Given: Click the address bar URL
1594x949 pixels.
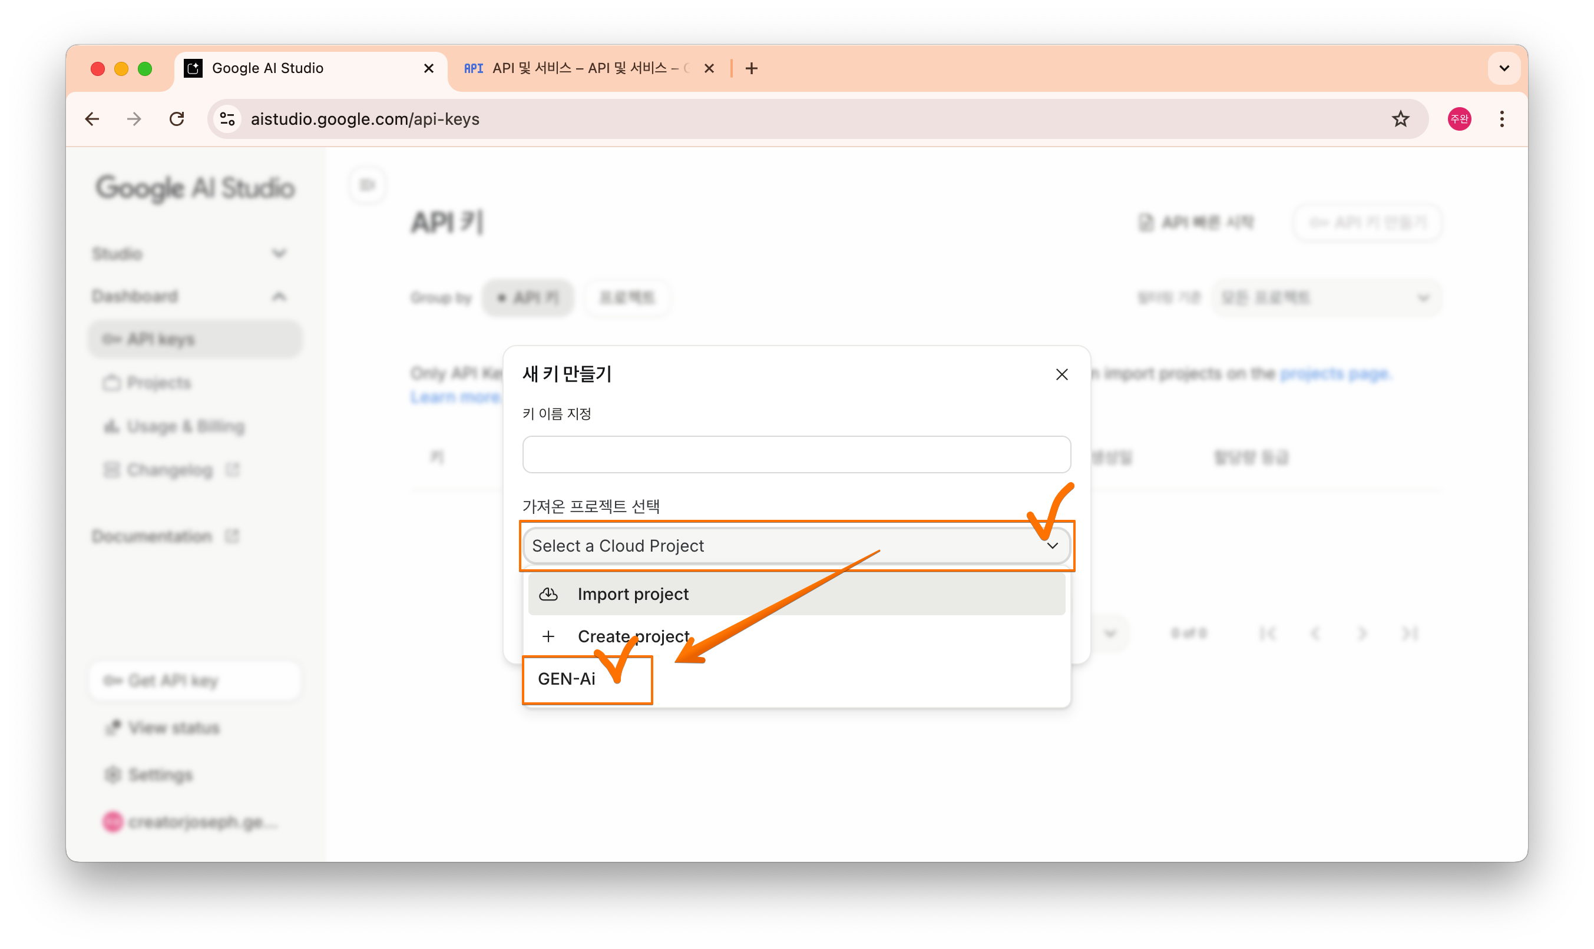Looking at the screenshot, I should [365, 119].
